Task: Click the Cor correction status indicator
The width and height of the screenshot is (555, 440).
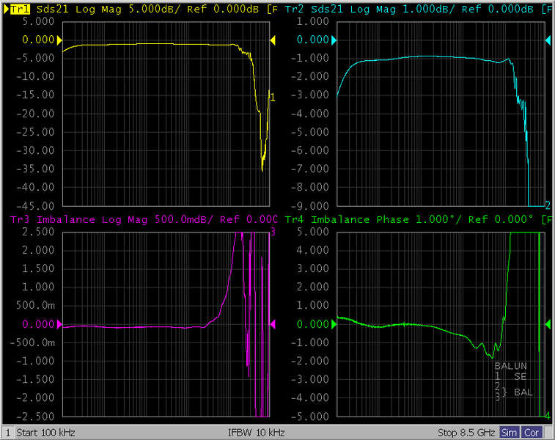Action: coord(532,433)
